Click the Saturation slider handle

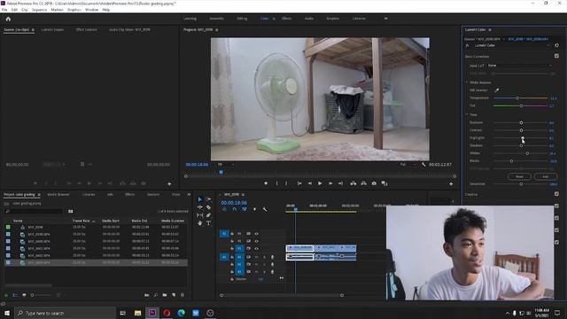[521, 184]
